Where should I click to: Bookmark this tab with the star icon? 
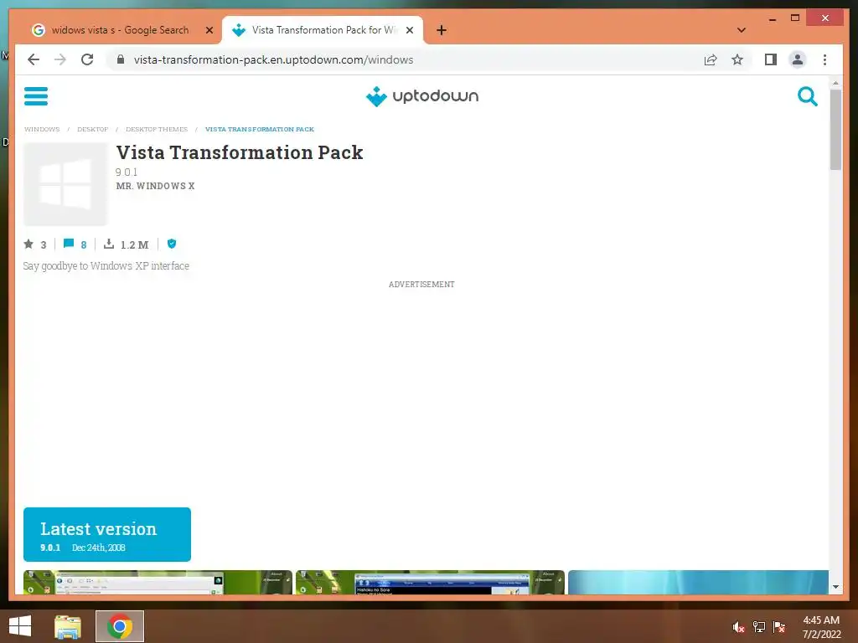737,59
